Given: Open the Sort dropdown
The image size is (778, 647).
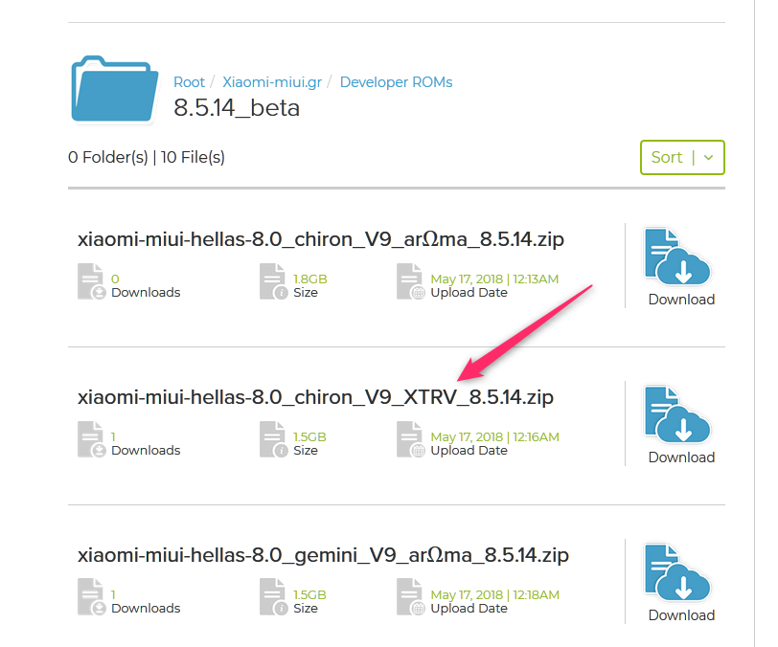Looking at the screenshot, I should tap(681, 158).
